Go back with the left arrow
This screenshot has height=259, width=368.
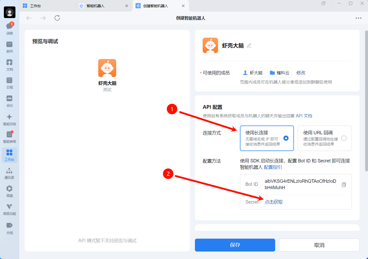[29, 18]
